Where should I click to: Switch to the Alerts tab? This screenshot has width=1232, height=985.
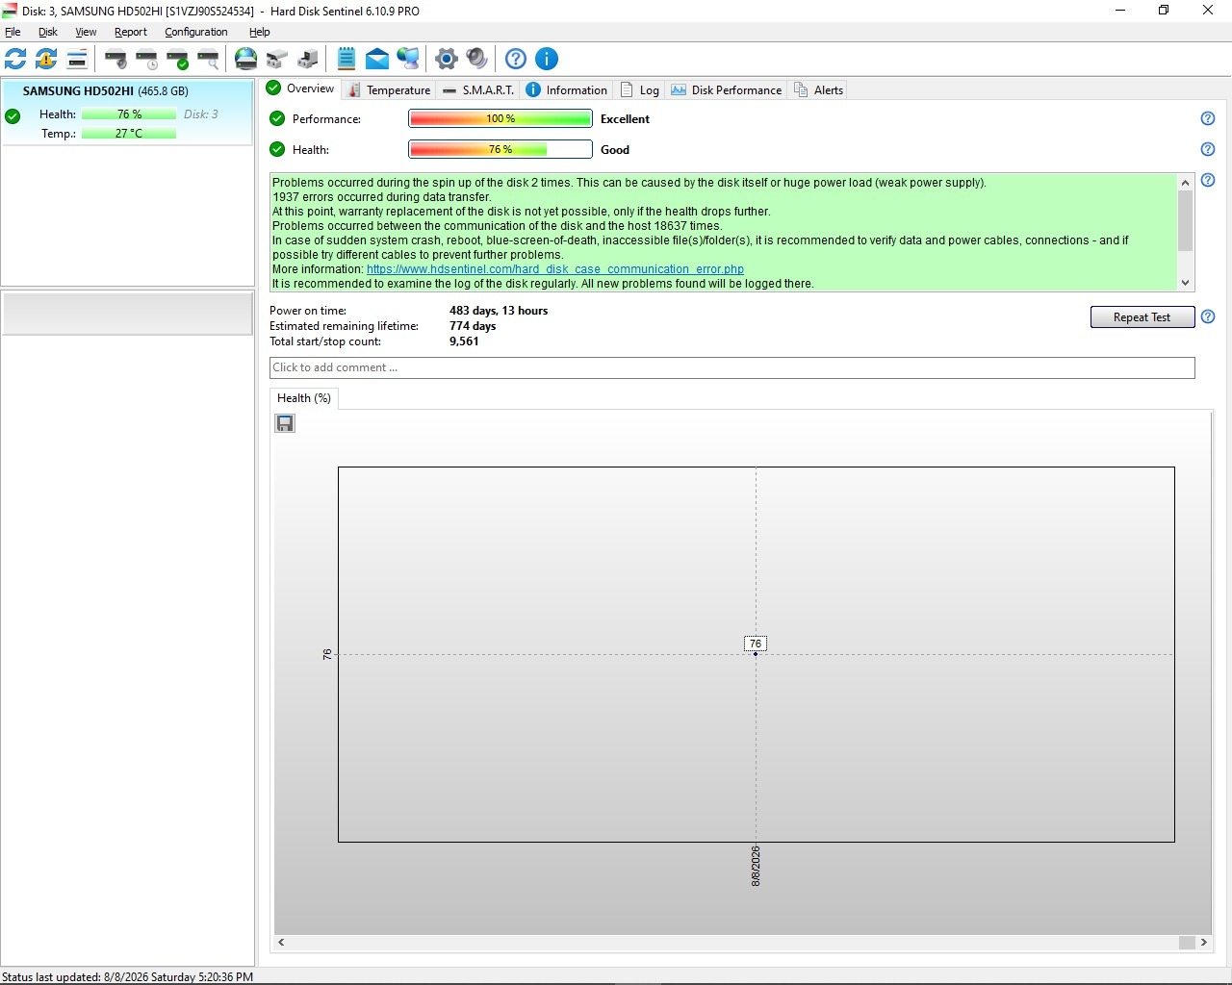pos(819,90)
